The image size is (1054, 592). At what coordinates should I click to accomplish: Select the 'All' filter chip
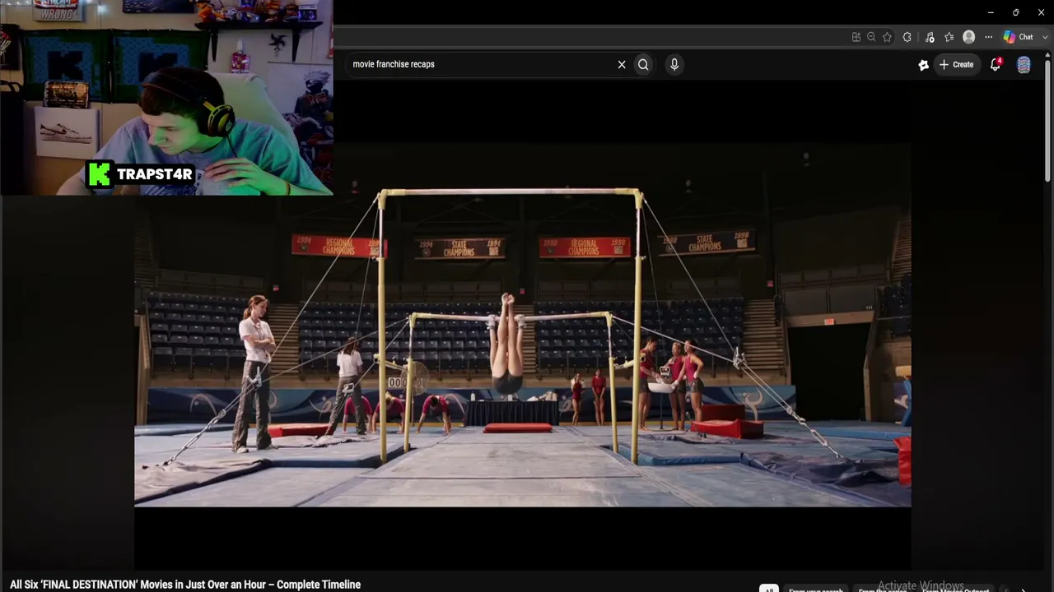(x=768, y=589)
